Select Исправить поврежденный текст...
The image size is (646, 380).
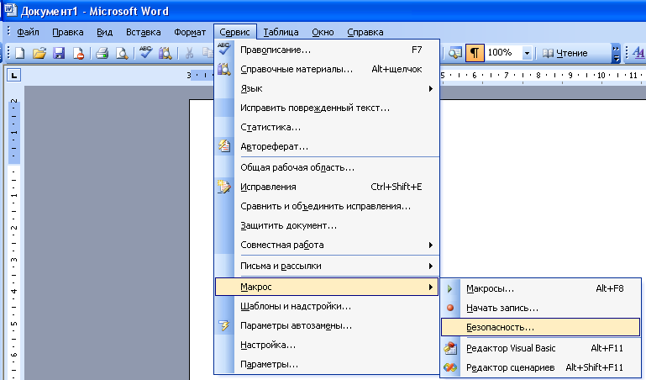(x=328, y=108)
